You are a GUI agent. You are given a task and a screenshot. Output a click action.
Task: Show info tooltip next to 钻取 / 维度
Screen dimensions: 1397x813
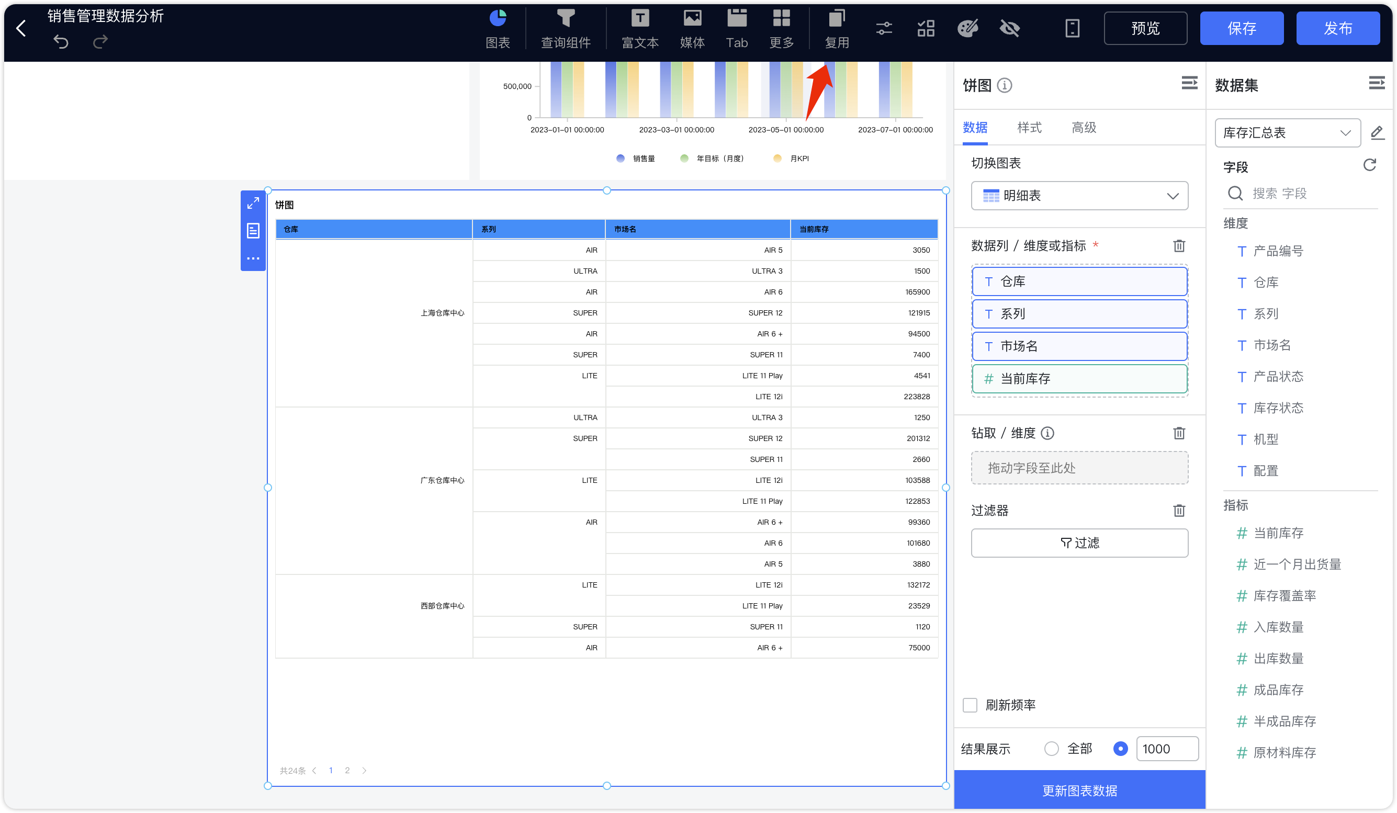(1047, 433)
